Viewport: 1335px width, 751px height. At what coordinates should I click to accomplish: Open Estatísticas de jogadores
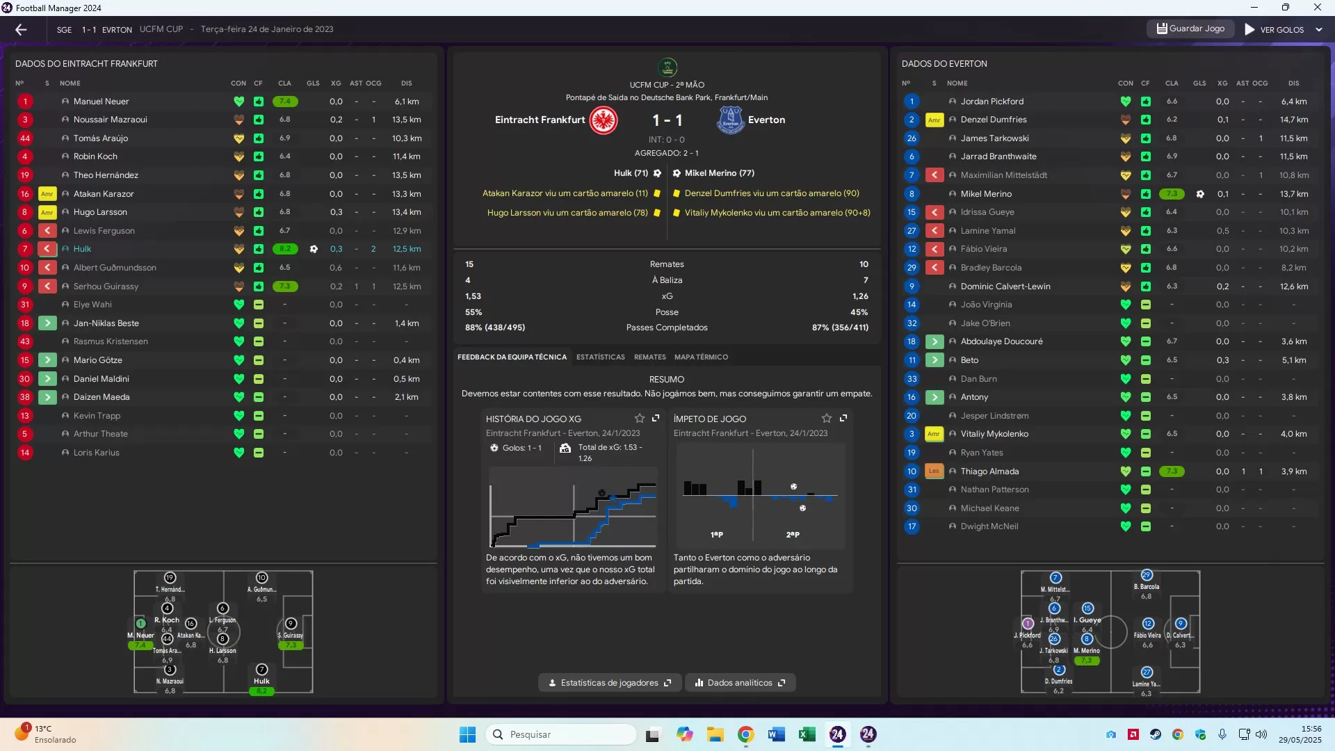(609, 683)
